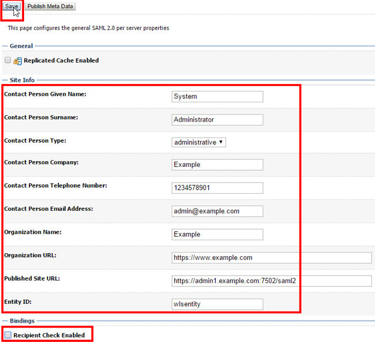The width and height of the screenshot is (375, 342).
Task: Focus the Contact Person Given Name field
Action: click(x=217, y=96)
